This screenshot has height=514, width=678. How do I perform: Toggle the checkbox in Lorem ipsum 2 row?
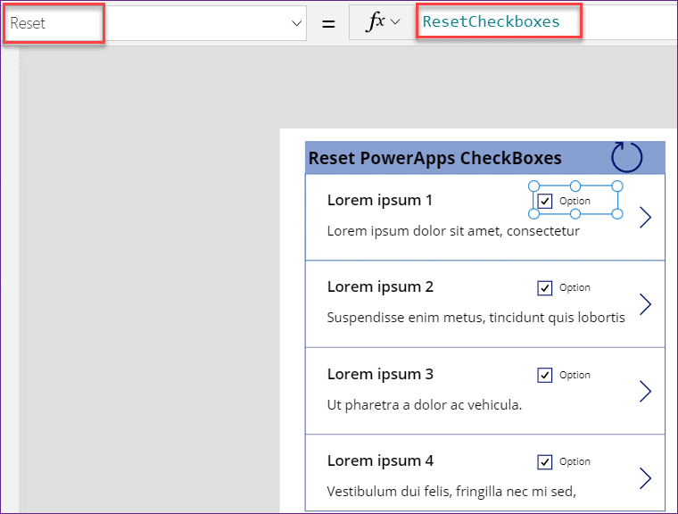(x=544, y=287)
